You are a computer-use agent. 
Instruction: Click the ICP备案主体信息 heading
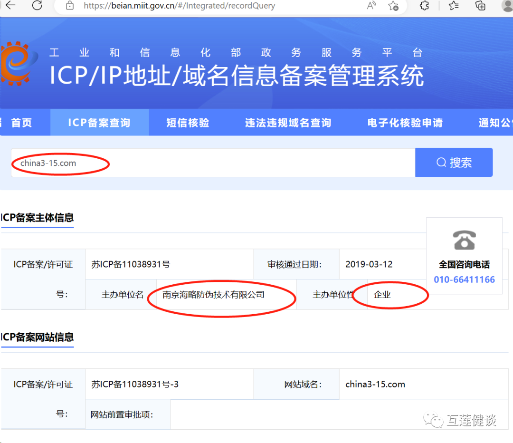[x=37, y=218]
